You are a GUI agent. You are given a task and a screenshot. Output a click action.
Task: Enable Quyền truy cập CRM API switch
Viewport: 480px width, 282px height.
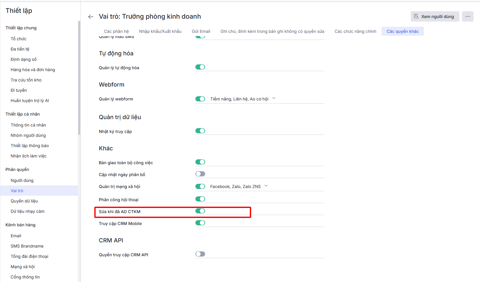click(200, 254)
